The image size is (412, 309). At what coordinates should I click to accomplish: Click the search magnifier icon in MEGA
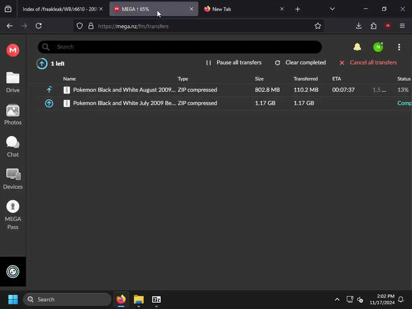[45, 47]
